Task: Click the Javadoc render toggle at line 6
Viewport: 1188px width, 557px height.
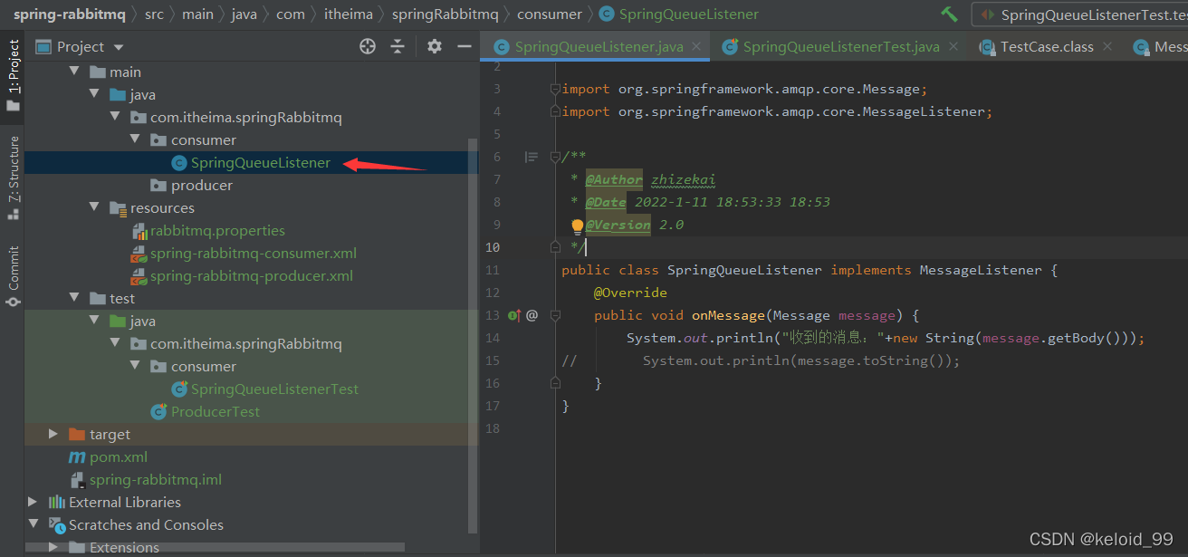Action: click(x=532, y=157)
